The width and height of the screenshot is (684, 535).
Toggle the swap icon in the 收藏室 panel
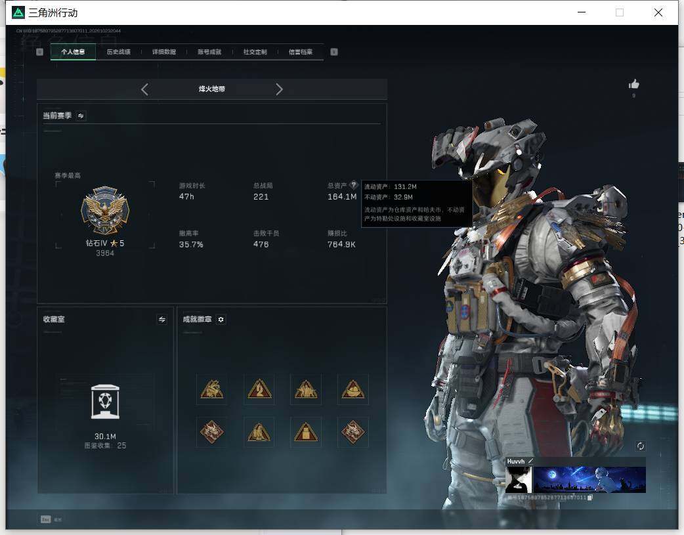click(x=162, y=320)
